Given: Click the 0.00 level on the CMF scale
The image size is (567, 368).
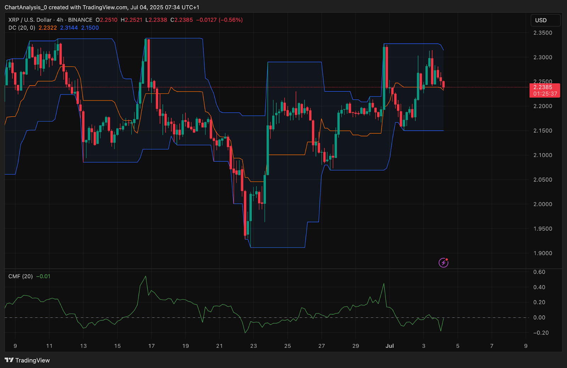Looking at the screenshot, I should click(539, 317).
